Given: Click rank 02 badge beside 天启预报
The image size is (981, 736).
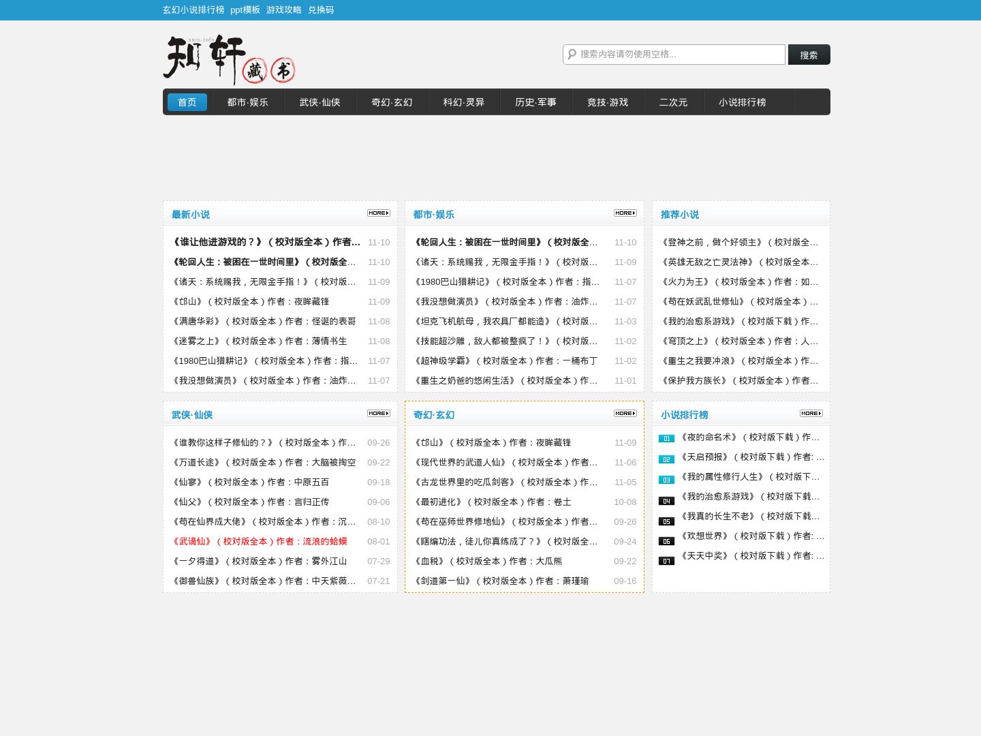Looking at the screenshot, I should [x=666, y=459].
